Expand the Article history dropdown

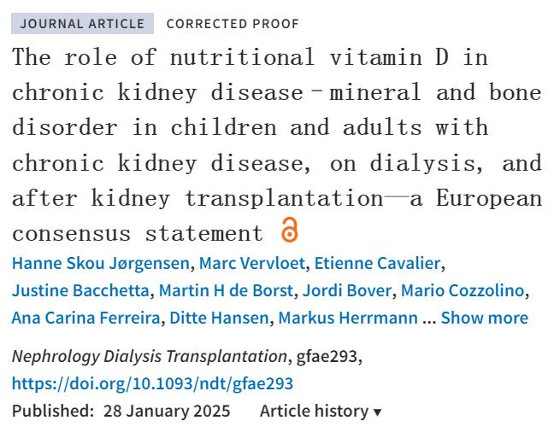pyautogui.click(x=321, y=412)
